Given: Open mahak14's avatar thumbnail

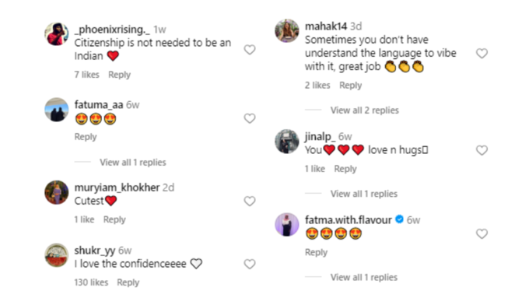Looking at the screenshot, I should point(287,30).
